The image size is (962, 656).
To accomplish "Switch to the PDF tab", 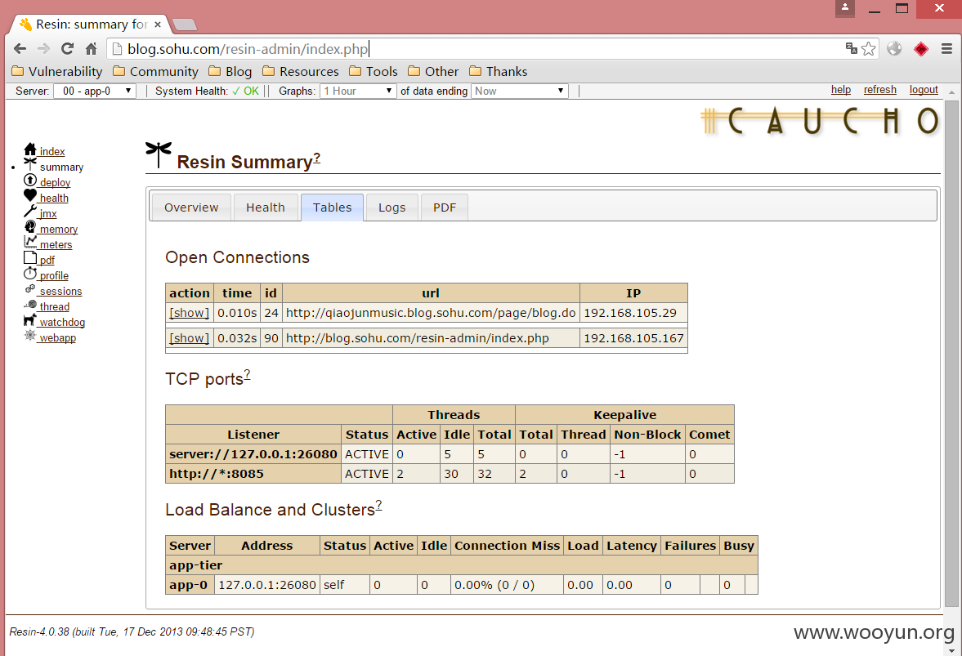I will tap(444, 208).
